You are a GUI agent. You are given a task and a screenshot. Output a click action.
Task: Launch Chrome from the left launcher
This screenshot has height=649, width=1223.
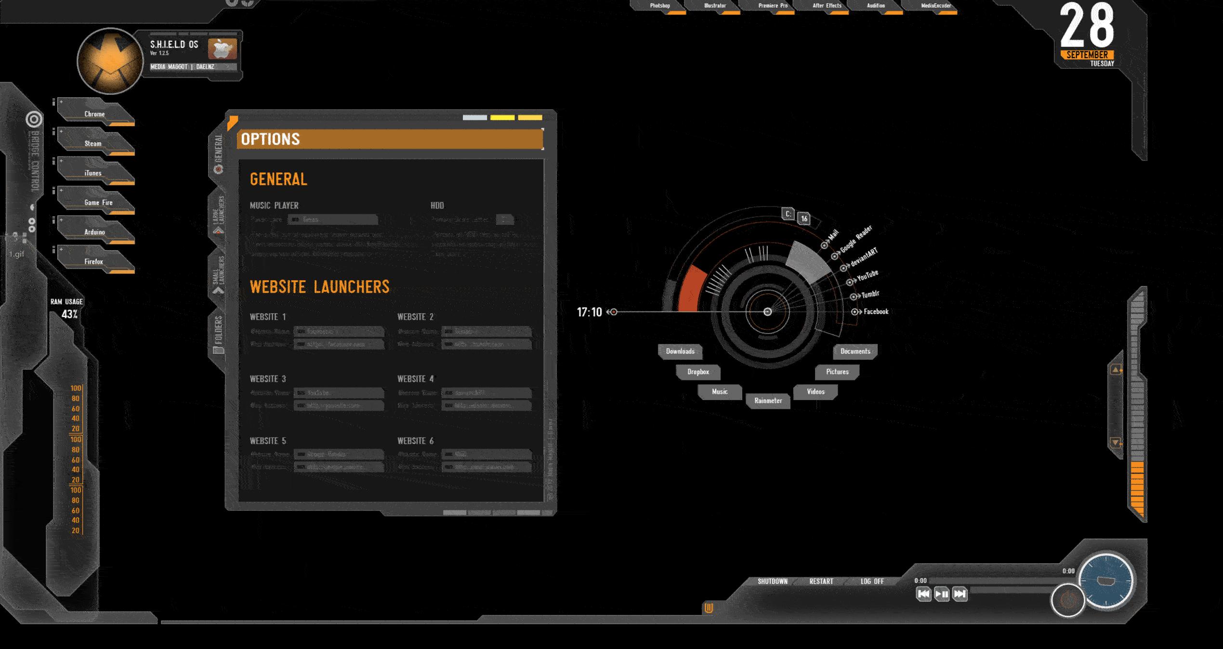[95, 114]
